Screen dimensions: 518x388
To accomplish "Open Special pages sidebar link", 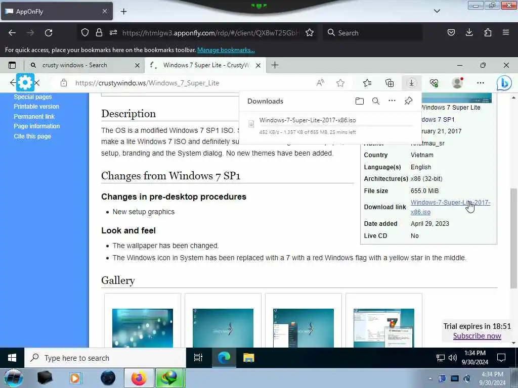I will (x=33, y=96).
